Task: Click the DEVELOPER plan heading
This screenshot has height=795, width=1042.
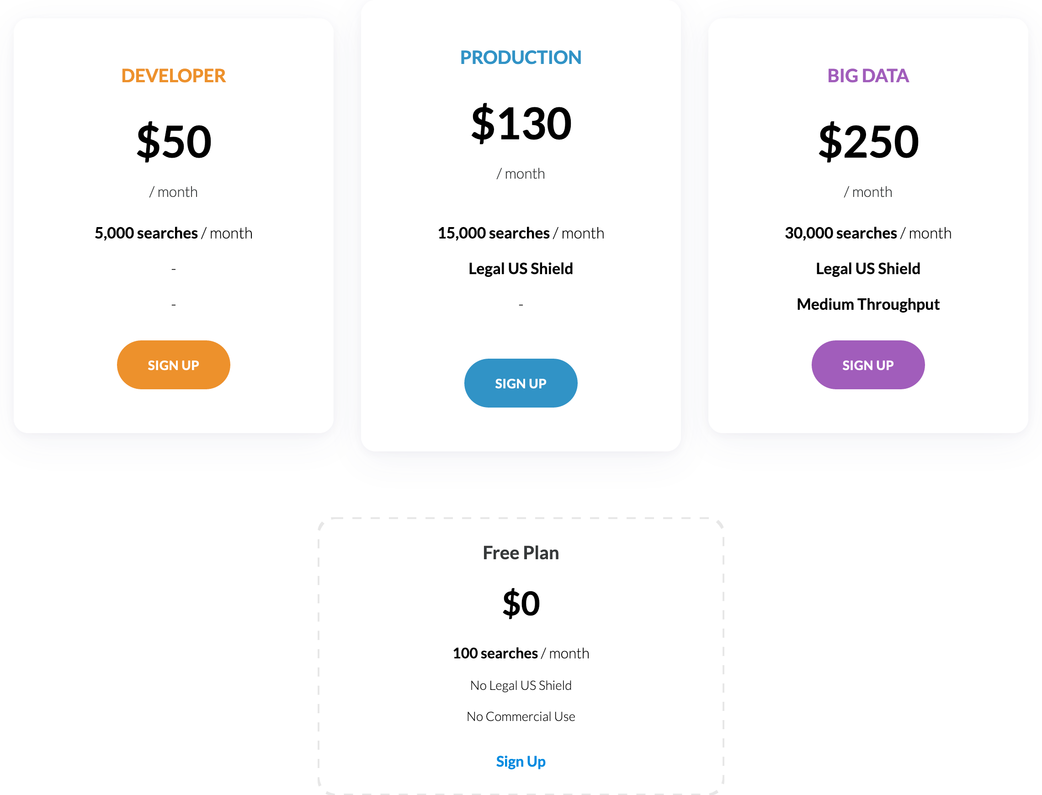Action: click(173, 76)
